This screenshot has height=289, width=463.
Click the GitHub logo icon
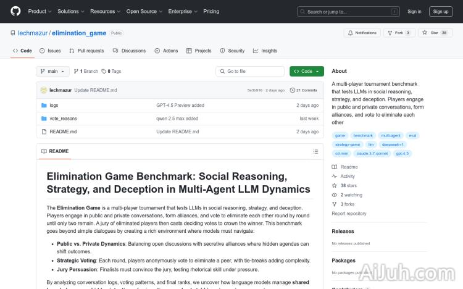coord(15,11)
